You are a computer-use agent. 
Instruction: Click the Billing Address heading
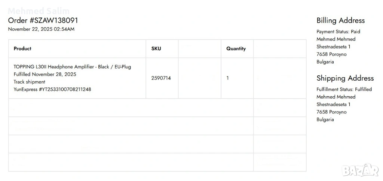(340, 21)
